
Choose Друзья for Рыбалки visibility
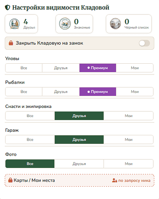tap(61, 92)
